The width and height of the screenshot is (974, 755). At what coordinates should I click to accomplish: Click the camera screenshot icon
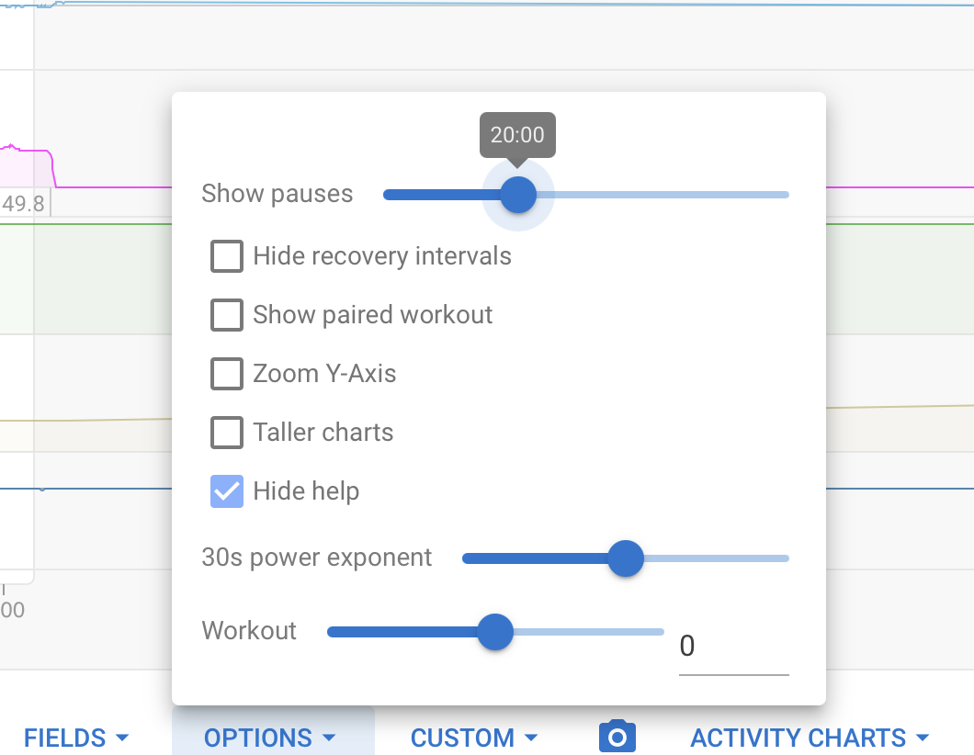click(617, 737)
